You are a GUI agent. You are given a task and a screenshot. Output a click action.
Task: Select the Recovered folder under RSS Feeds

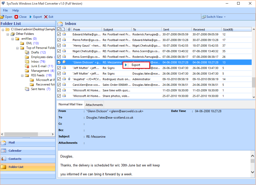click(45, 84)
